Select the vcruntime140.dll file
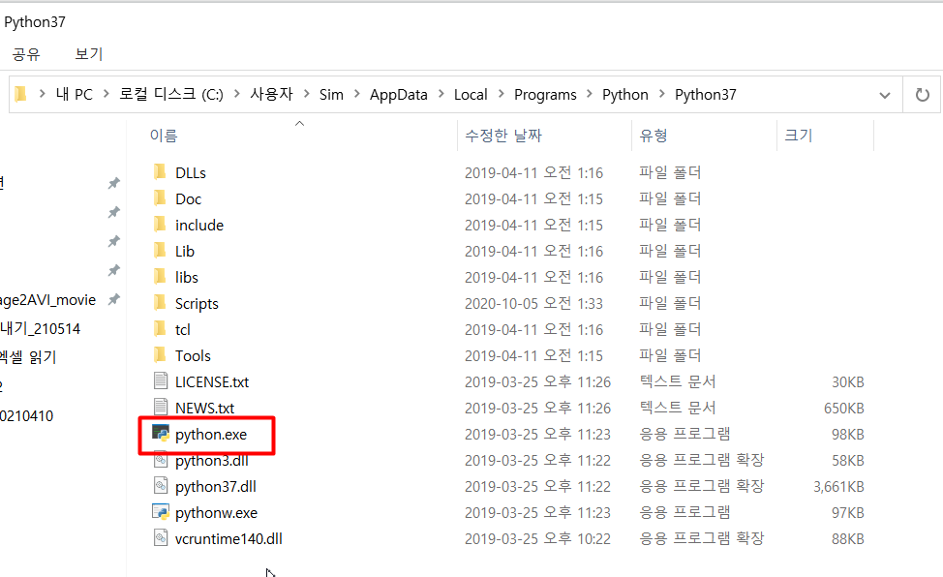Viewport: 943px width, 577px height. coord(228,538)
